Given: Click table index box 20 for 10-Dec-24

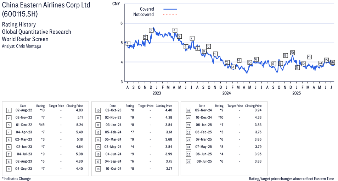Looking at the screenshot, I should tap(188, 118).
